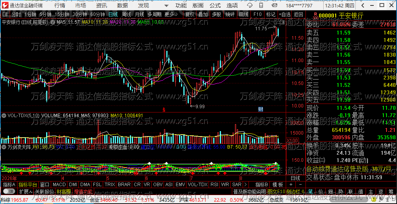Viewport: 397px width, 204px height.
Task: Open the 发现 menu
Action: [143, 5]
